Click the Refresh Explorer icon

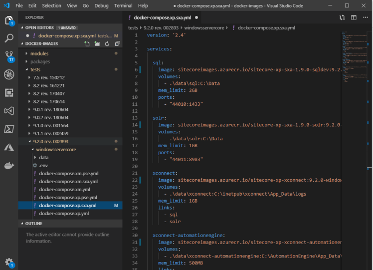click(x=106, y=44)
